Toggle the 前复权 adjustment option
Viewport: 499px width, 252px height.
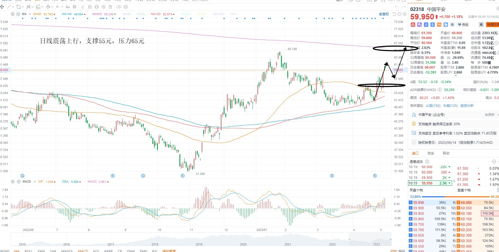coord(384,14)
